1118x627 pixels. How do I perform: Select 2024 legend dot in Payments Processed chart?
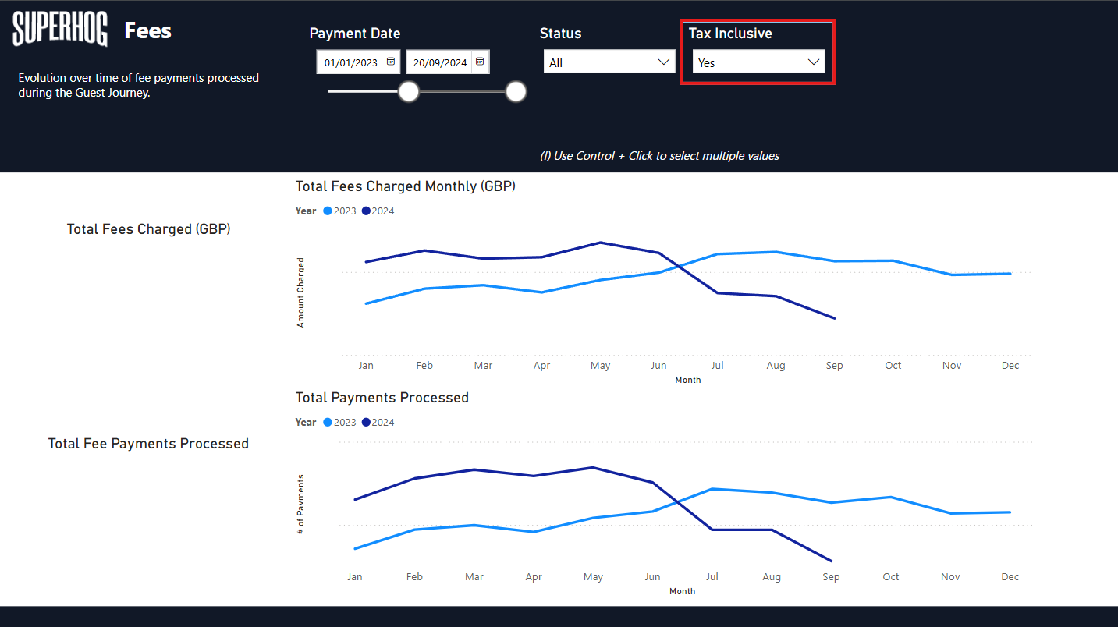(366, 423)
